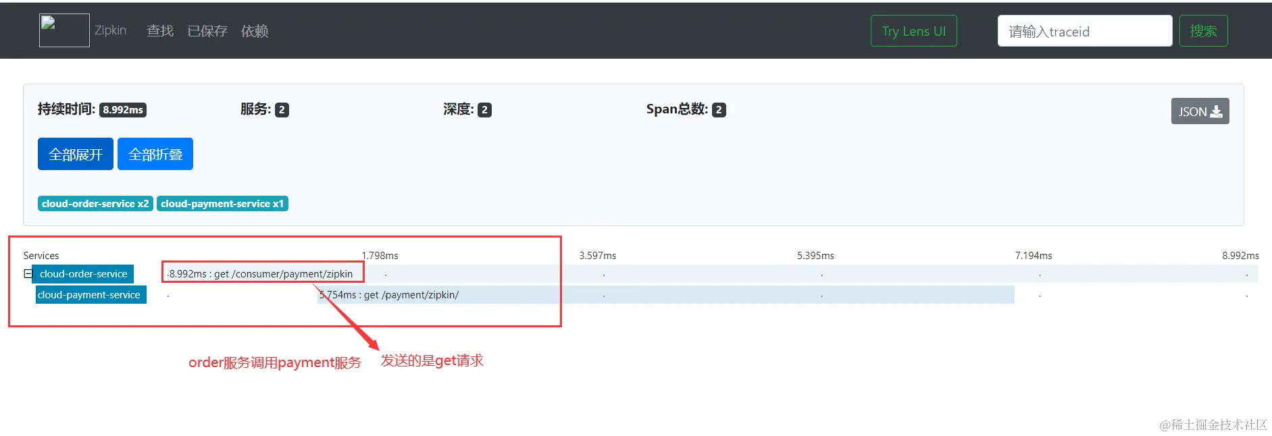
Task: Collapse the cloud-order-service tree row
Action: pos(28,274)
